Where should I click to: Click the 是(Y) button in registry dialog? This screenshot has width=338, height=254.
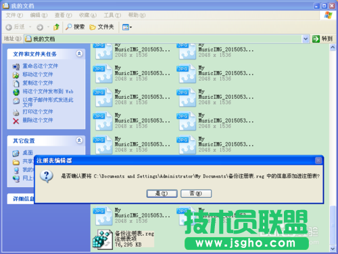[162, 194]
